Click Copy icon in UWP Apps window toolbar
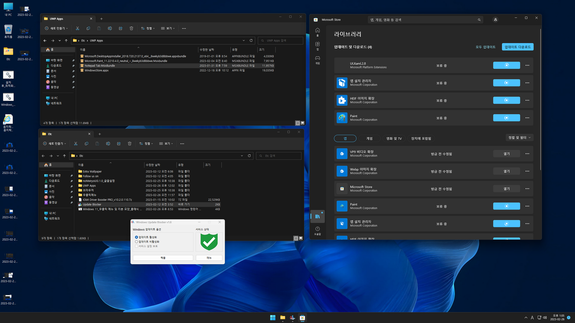 [x=88, y=28]
